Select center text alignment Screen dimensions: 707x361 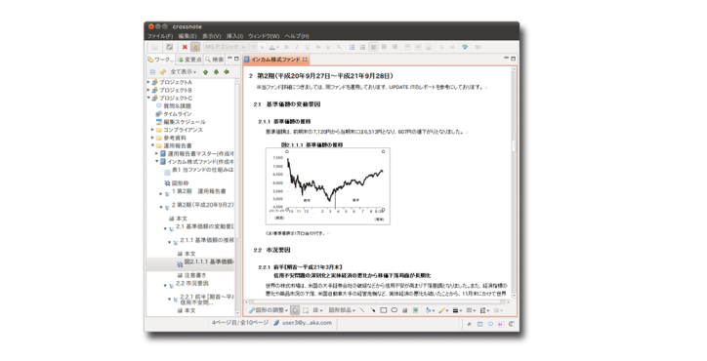[x=384, y=47]
